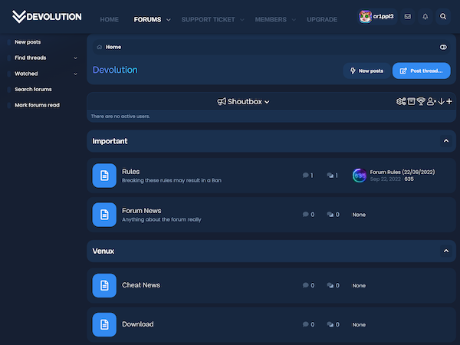Viewport: 460px width, 345px height.
Task: Click the Shoutbox down arrow icon
Action: point(441,101)
